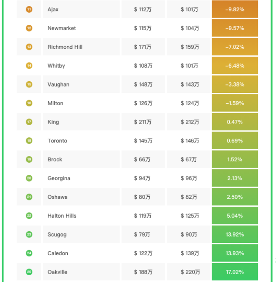
Task: Select the Halton Hills city name
Action: pyautogui.click(x=62, y=216)
